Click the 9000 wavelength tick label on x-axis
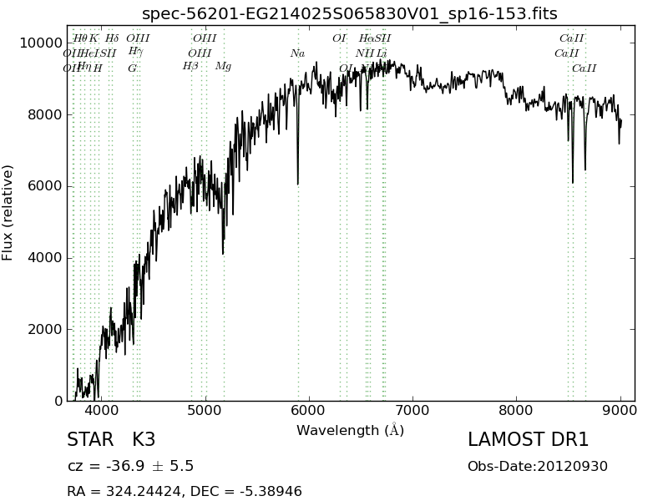668x501 pixels. point(620,411)
